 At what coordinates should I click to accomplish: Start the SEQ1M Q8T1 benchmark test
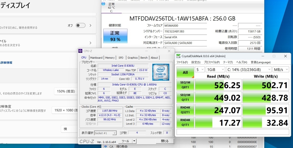pyautogui.click(x=185, y=85)
